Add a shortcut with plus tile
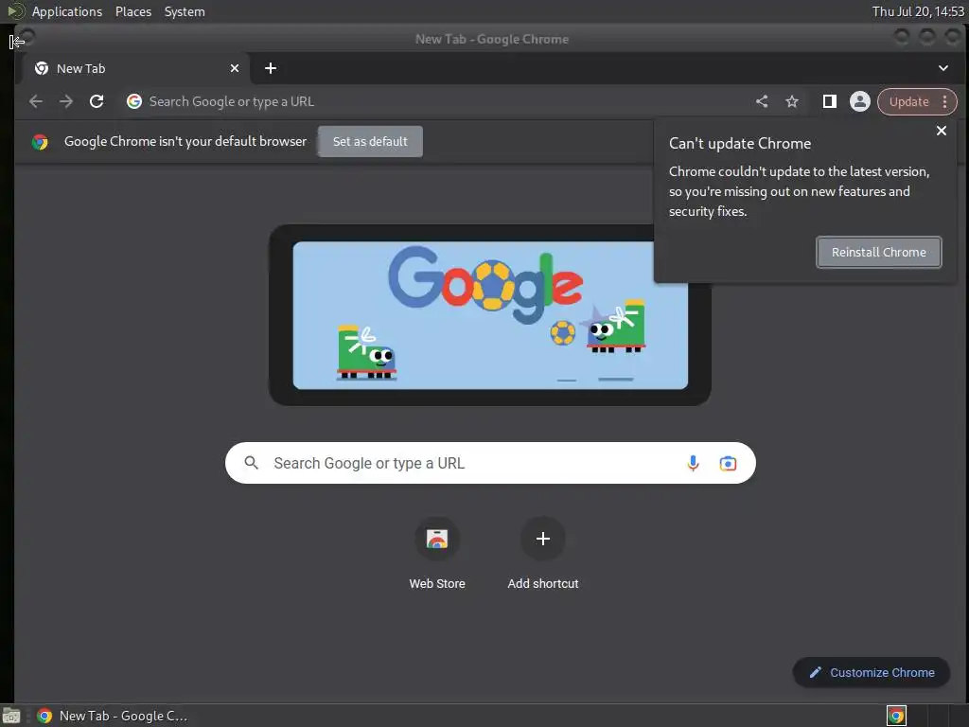The image size is (969, 727). point(542,539)
